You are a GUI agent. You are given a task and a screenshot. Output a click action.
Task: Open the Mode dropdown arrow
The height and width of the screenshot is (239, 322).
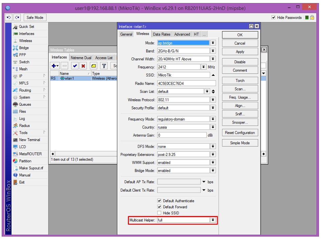(x=213, y=43)
